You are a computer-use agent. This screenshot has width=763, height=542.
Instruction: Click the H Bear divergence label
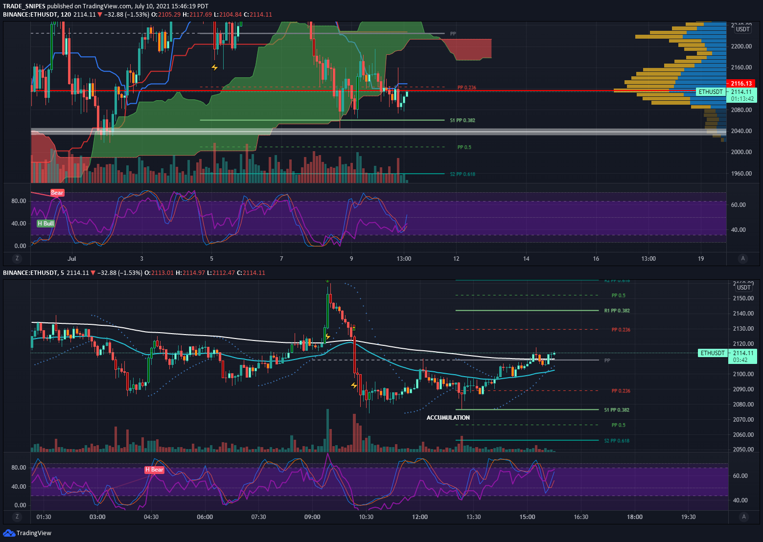point(154,470)
